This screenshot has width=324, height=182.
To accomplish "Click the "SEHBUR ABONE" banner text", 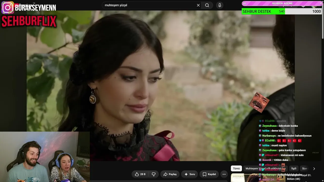I will point(282,3).
